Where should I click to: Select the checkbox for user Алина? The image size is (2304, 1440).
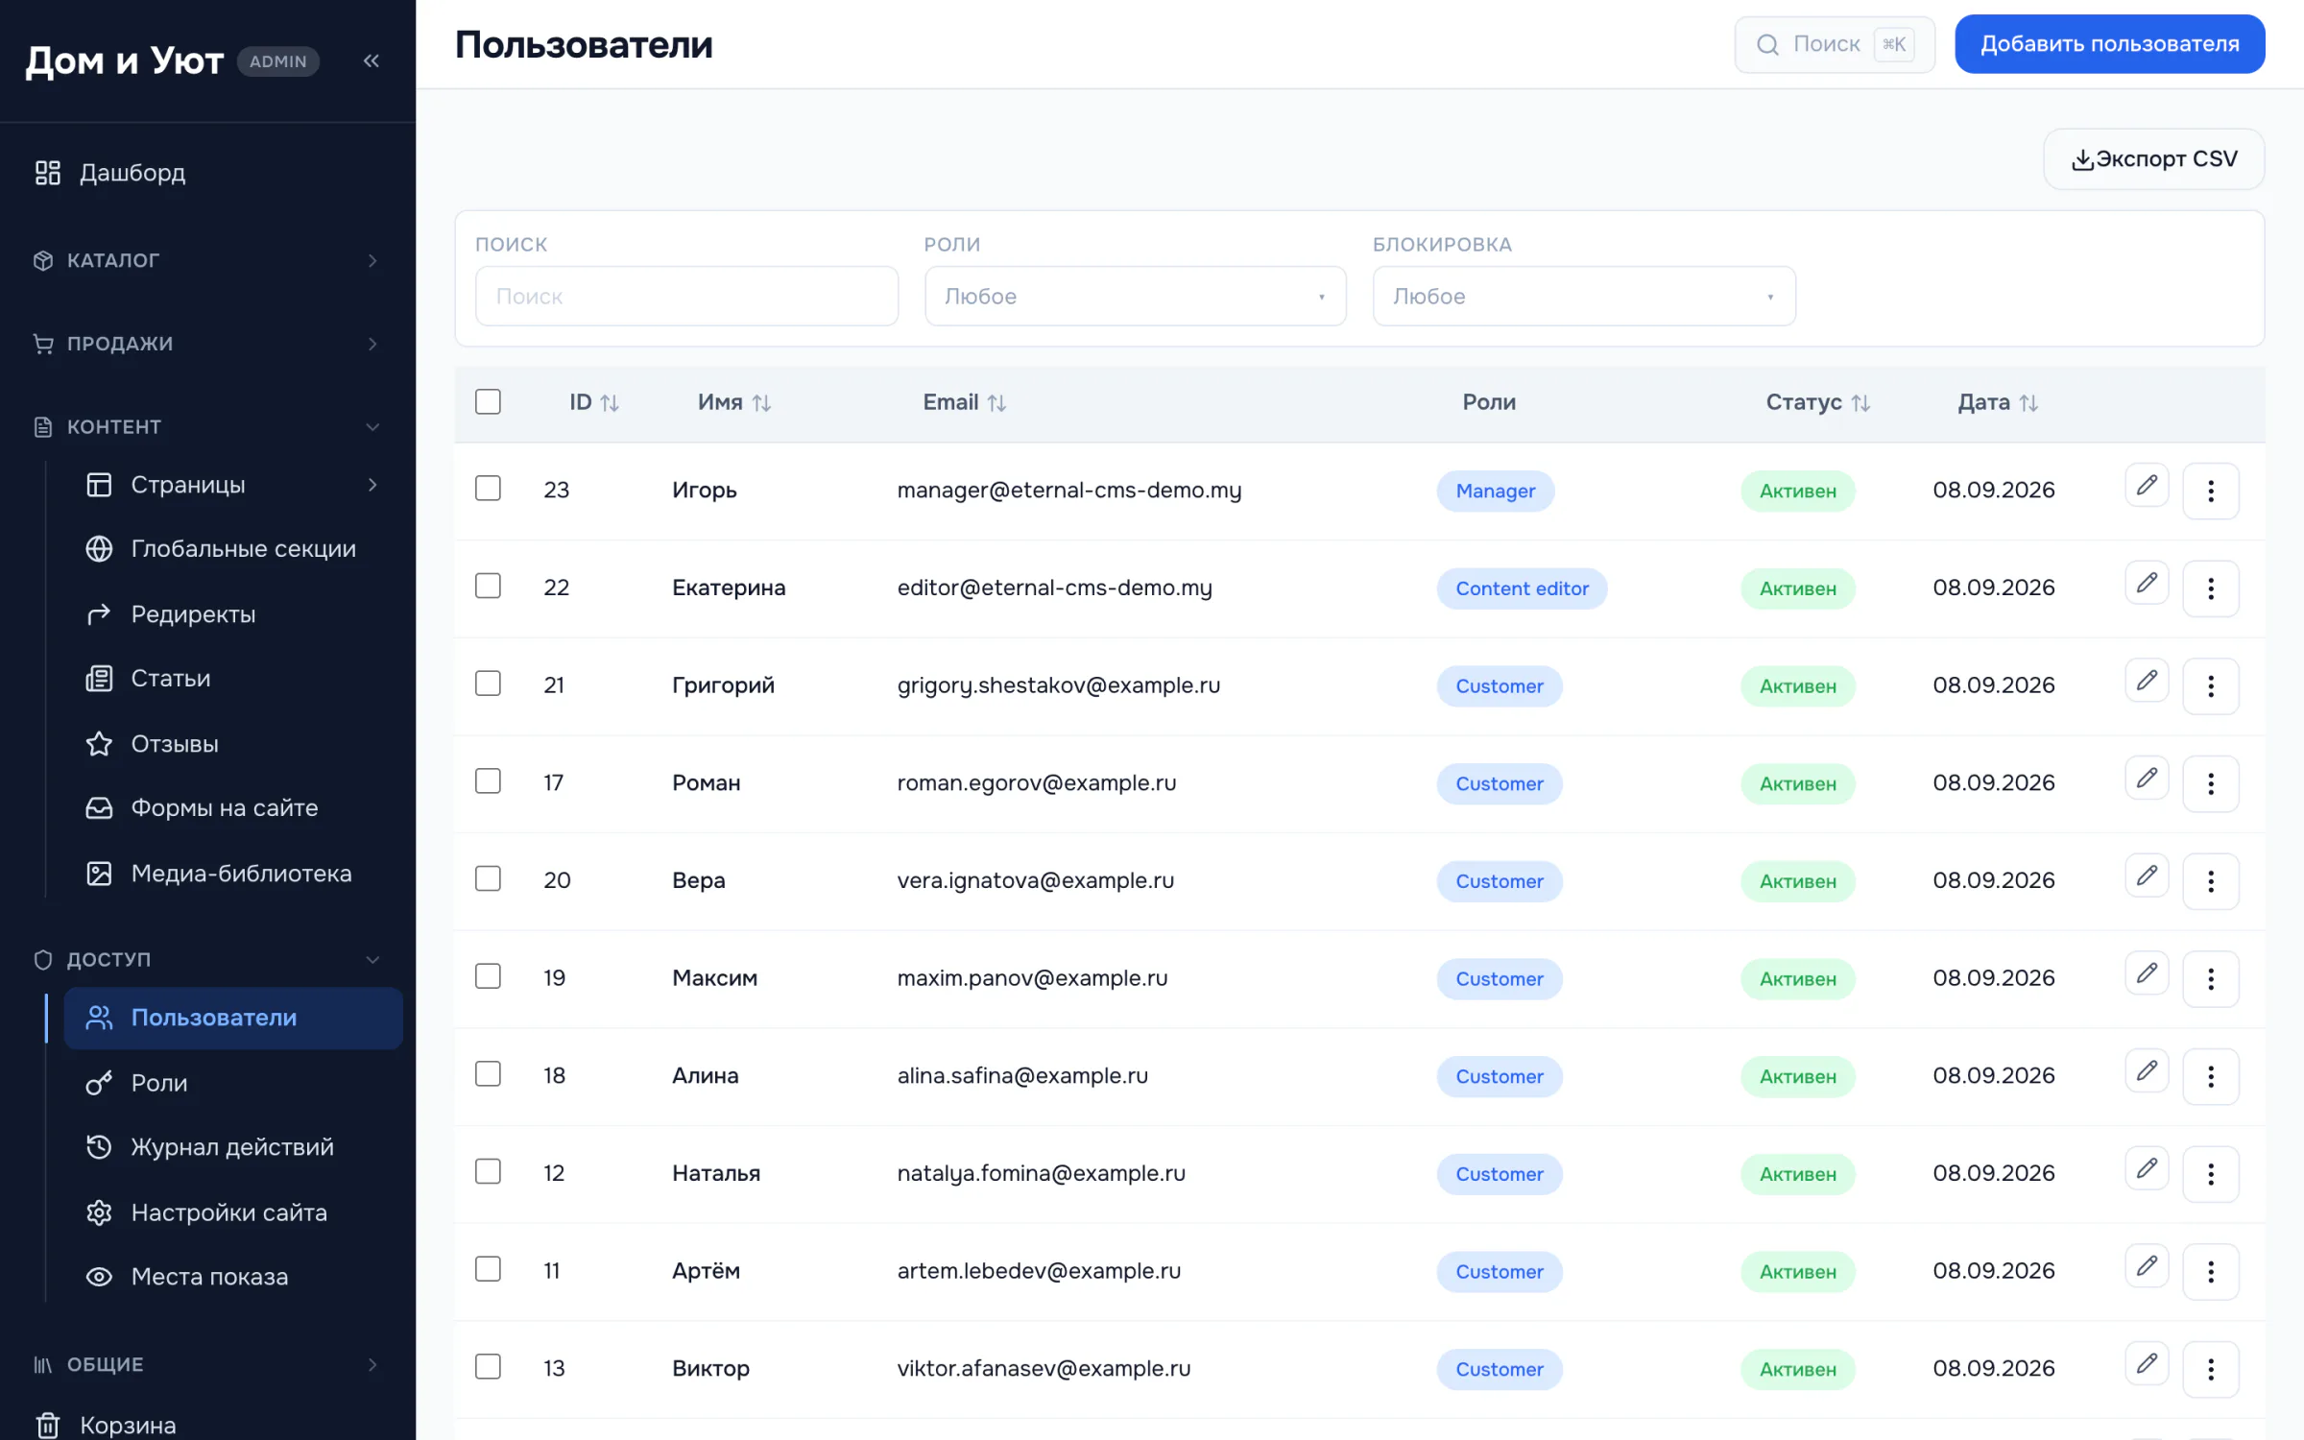point(488,1073)
